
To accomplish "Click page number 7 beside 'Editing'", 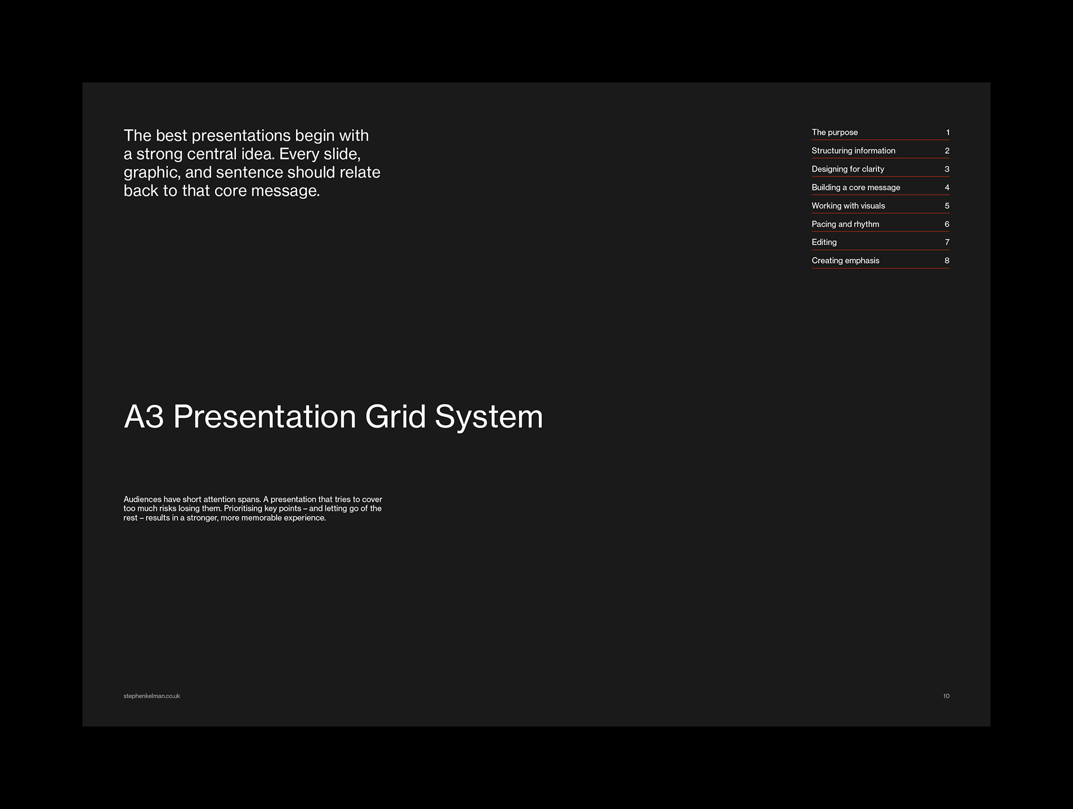I will (x=947, y=242).
